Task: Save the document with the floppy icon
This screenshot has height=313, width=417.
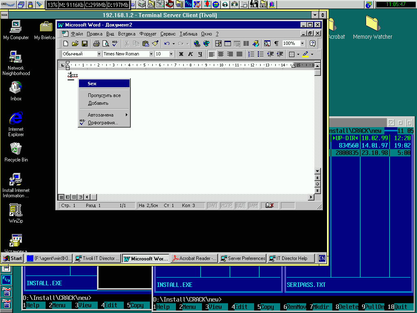Action: point(85,43)
